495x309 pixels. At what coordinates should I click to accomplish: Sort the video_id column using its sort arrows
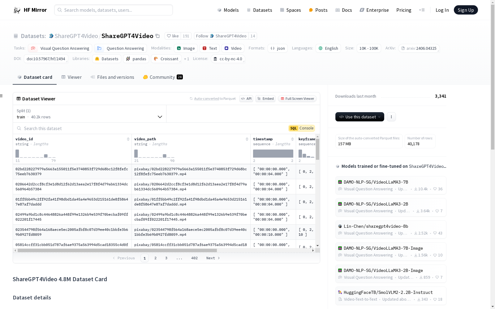click(128, 139)
